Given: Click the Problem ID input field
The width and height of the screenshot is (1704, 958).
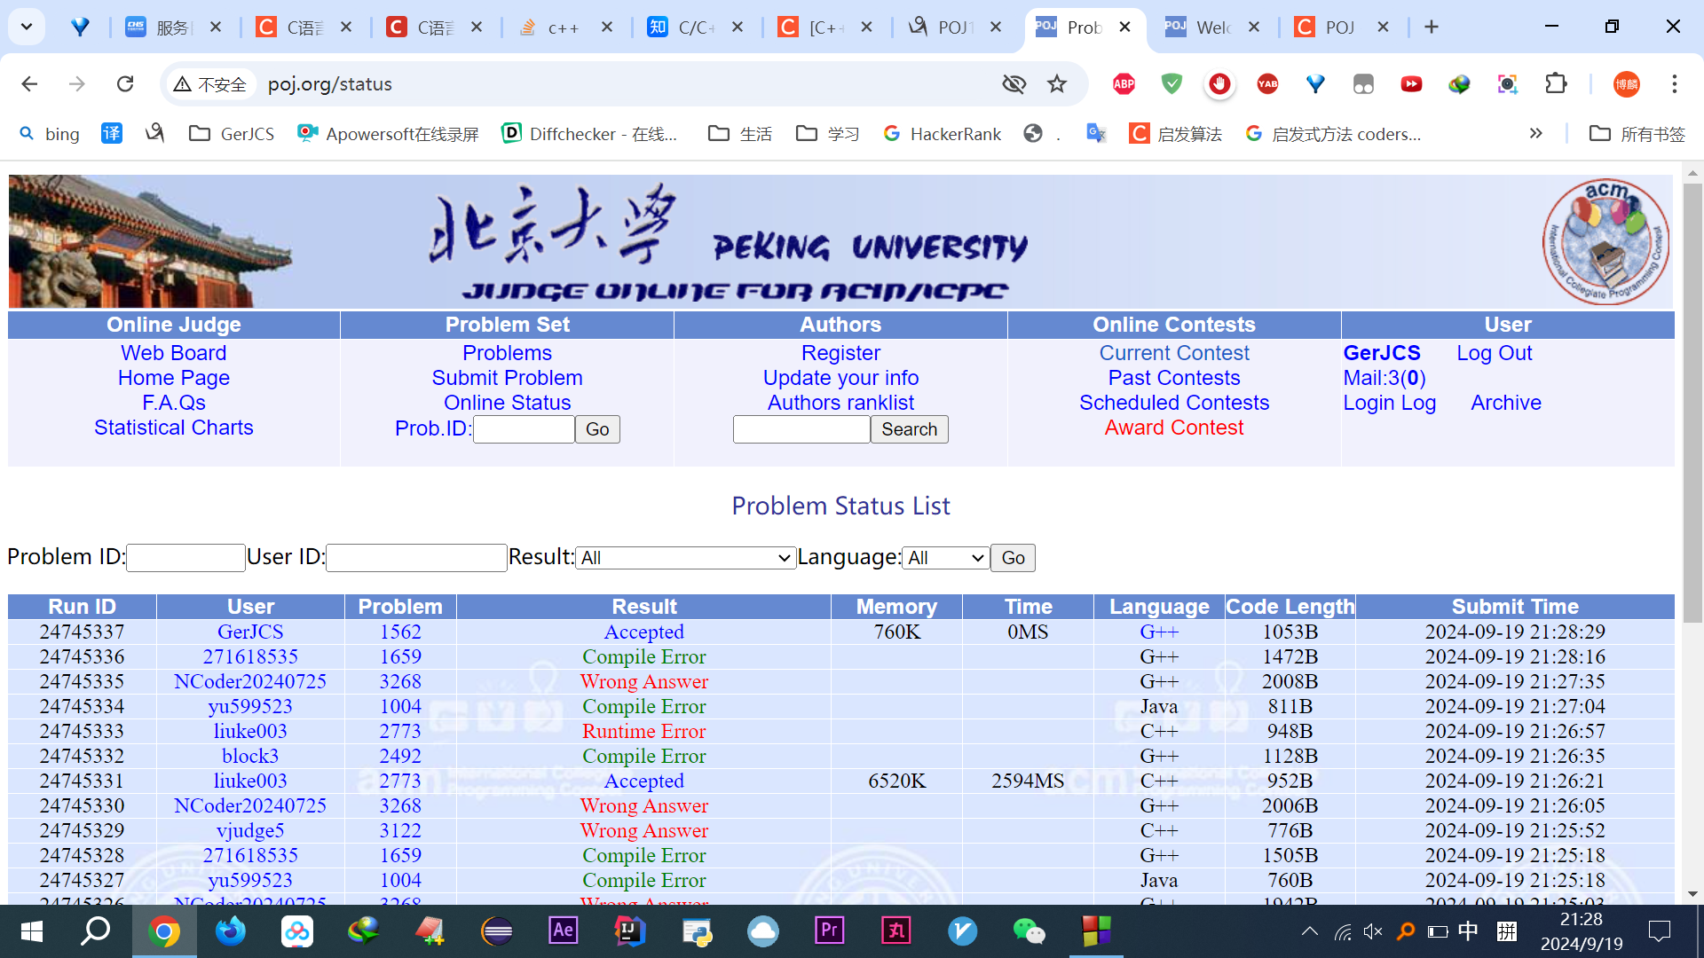Looking at the screenshot, I should click(185, 558).
